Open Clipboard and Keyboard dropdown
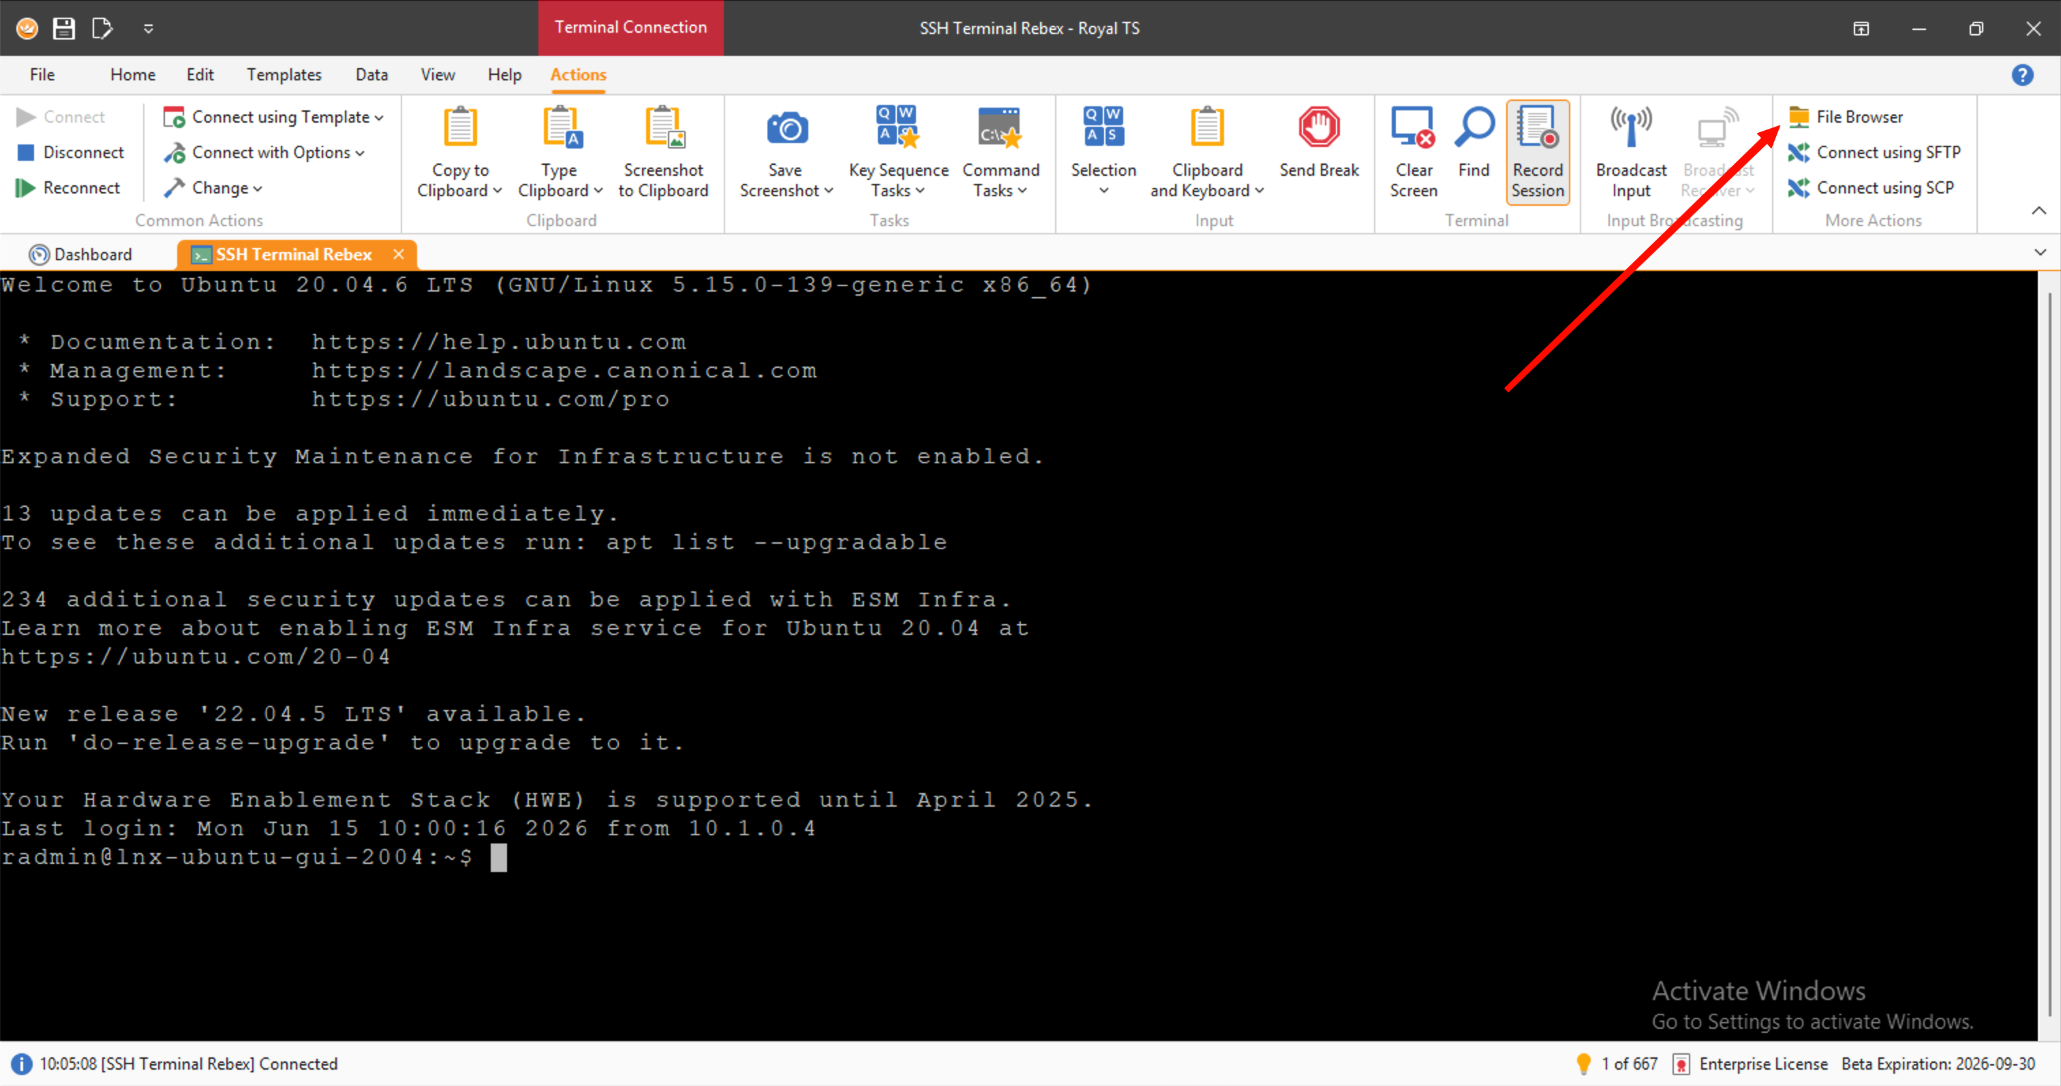Screen dimensions: 2061x1086 (1206, 152)
